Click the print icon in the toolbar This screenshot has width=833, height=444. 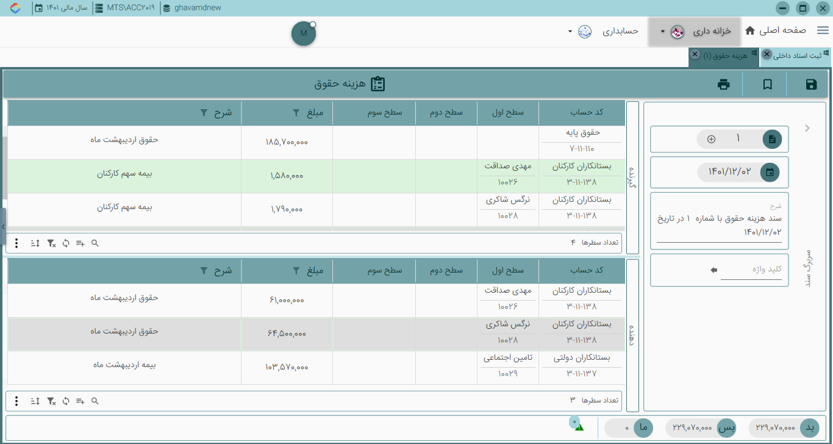pos(724,85)
